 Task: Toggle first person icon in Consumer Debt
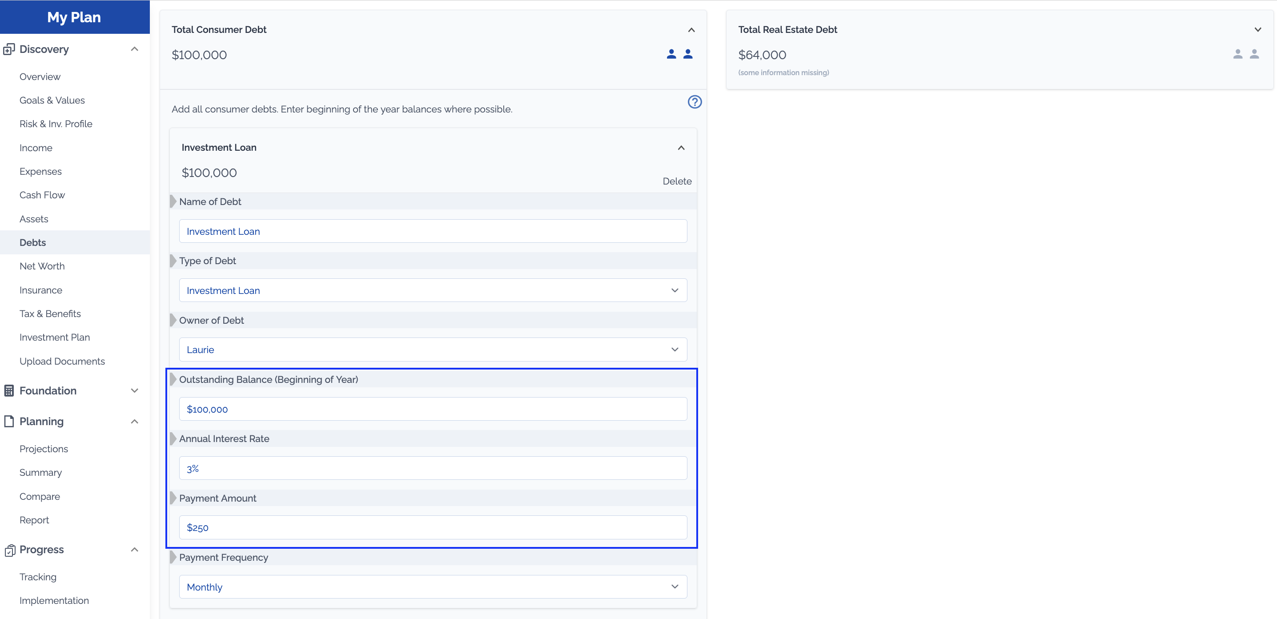point(671,54)
